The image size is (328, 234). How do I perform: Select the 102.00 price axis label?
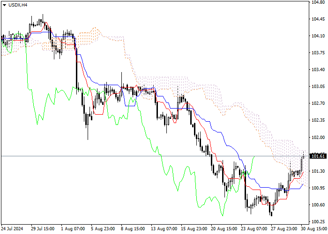tap(318, 137)
